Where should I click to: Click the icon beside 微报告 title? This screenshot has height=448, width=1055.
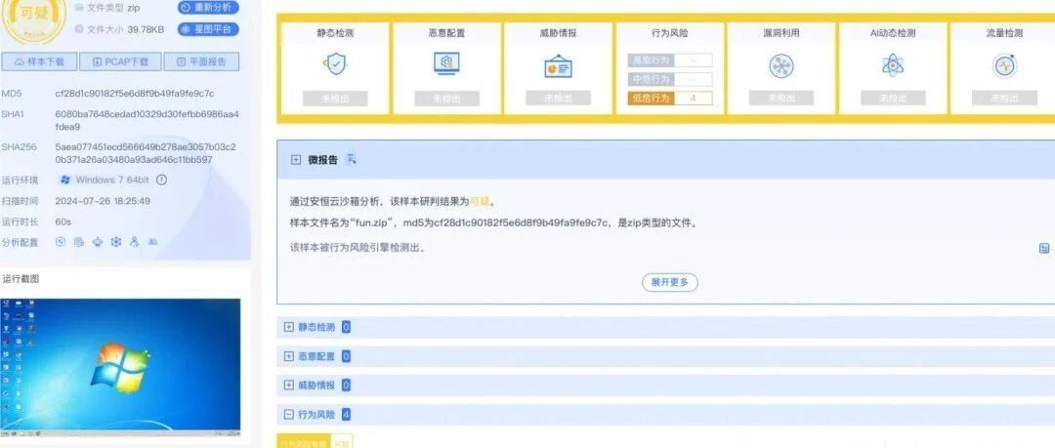pos(351,159)
